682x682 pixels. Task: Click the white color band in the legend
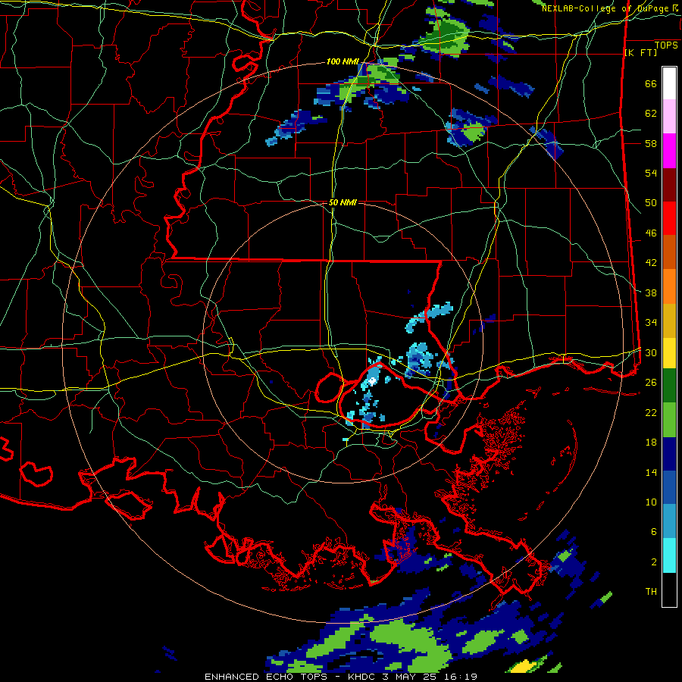(669, 83)
